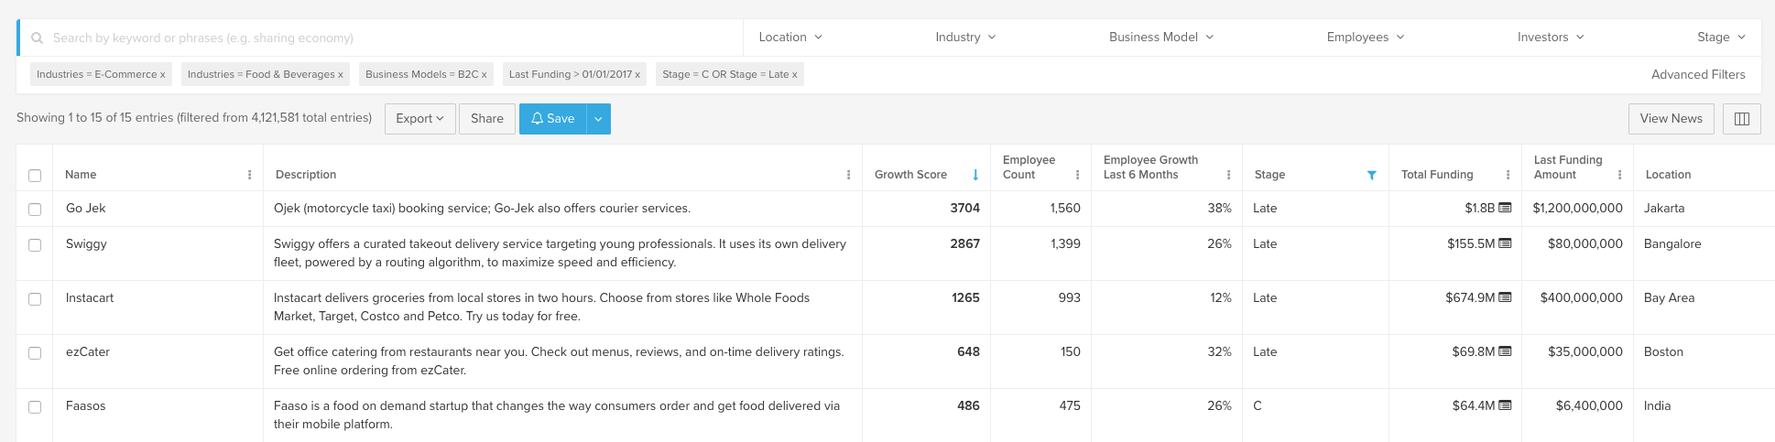This screenshot has height=442, width=1775.
Task: Select the ezCater row checkbox
Action: point(35,353)
